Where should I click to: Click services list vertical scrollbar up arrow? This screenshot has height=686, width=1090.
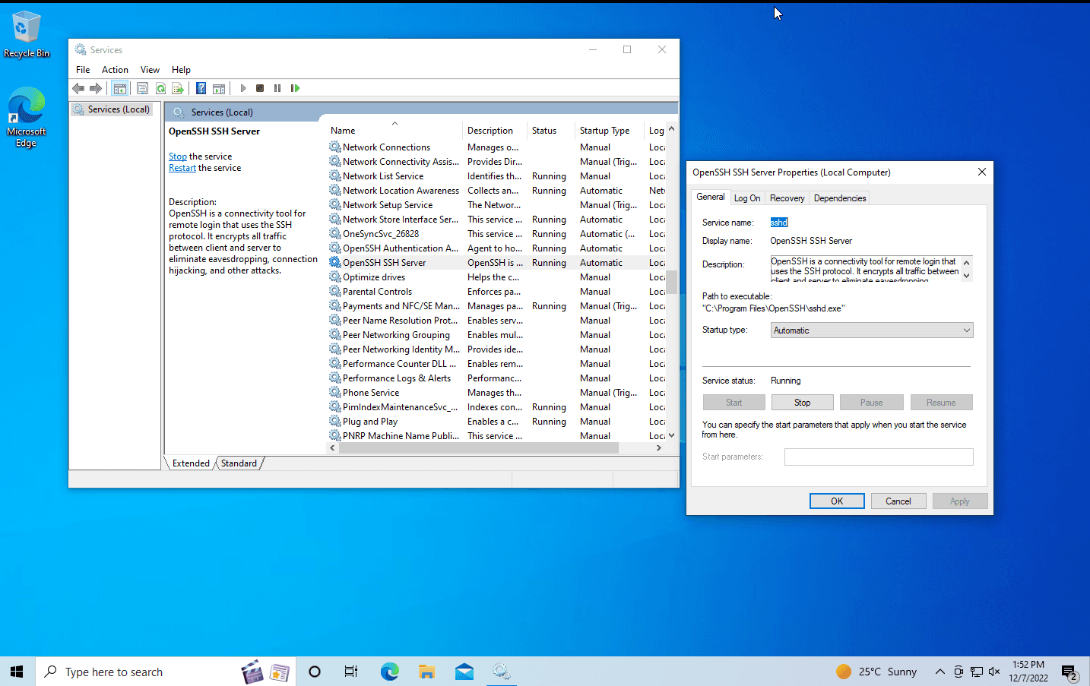[671, 129]
